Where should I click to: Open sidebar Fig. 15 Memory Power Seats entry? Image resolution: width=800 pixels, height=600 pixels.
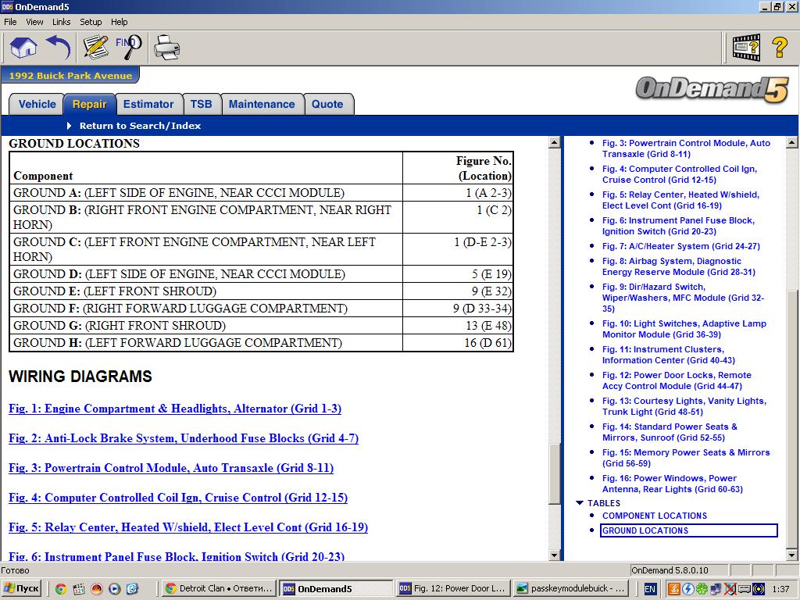click(686, 458)
